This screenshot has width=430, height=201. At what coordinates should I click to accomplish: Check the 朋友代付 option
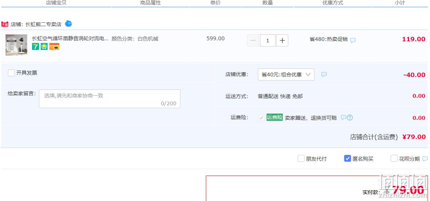coord(301,158)
